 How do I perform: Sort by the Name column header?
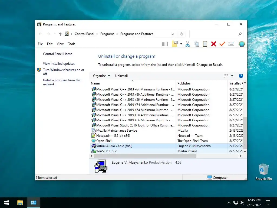[x=133, y=83]
